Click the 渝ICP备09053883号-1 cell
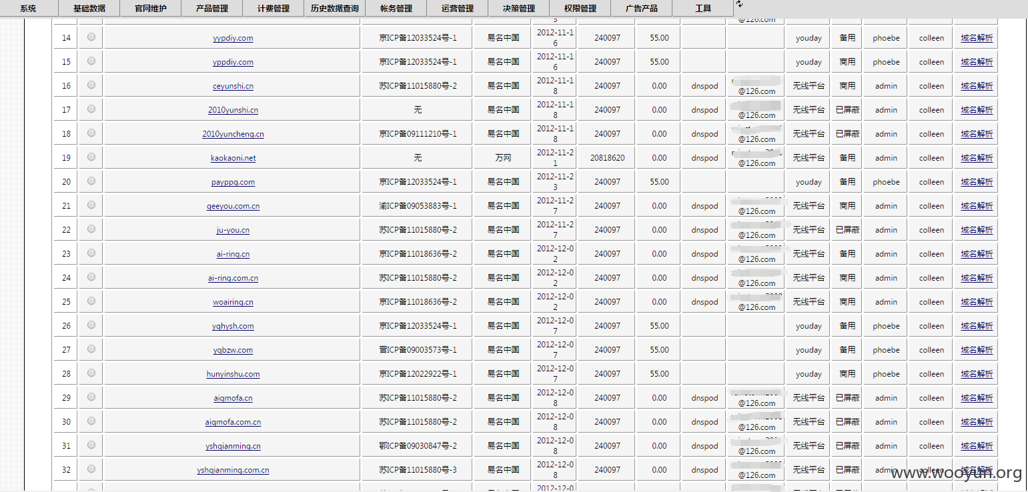The height and width of the screenshot is (492, 1028). coord(418,206)
